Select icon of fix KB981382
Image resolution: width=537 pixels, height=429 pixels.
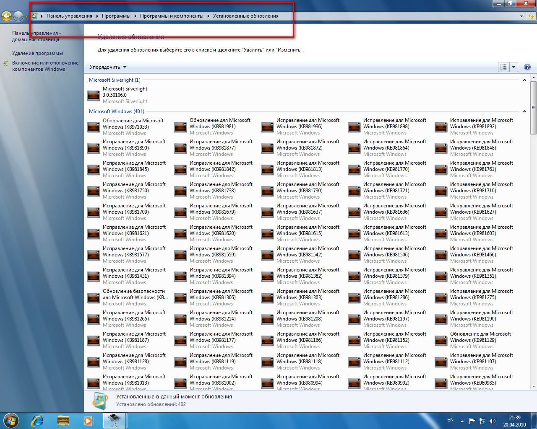click(x=267, y=277)
